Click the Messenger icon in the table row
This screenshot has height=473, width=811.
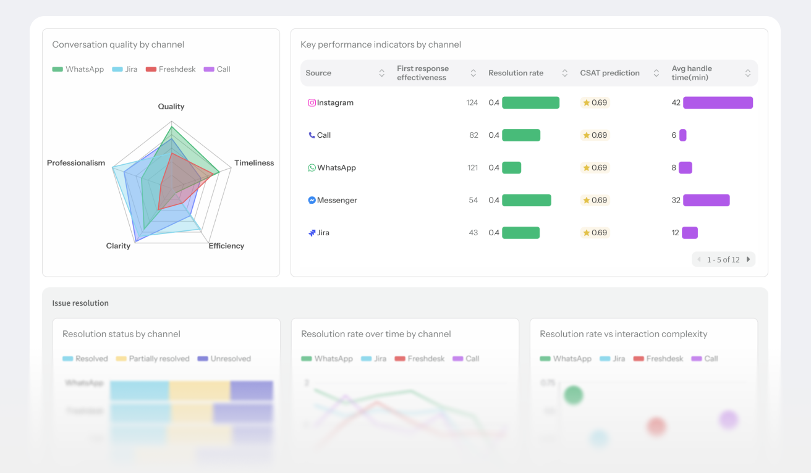click(x=312, y=201)
